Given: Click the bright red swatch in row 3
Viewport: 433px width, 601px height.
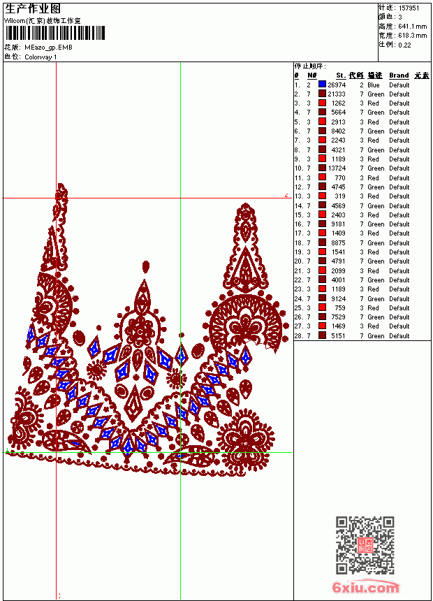Looking at the screenshot, I should point(322,103).
